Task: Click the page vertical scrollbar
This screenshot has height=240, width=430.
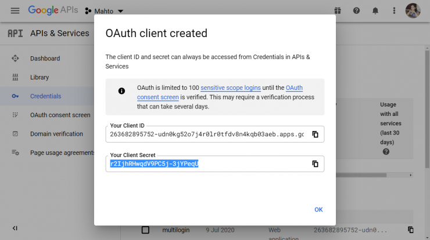Action: click(427, 110)
